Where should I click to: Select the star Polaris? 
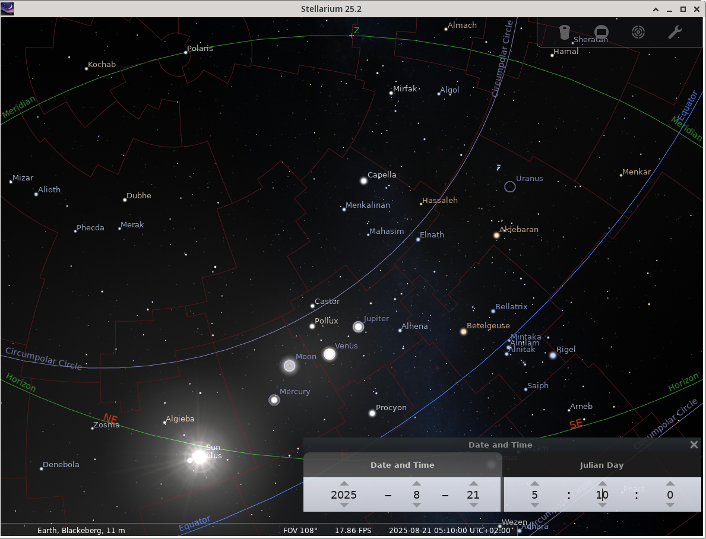click(x=185, y=53)
